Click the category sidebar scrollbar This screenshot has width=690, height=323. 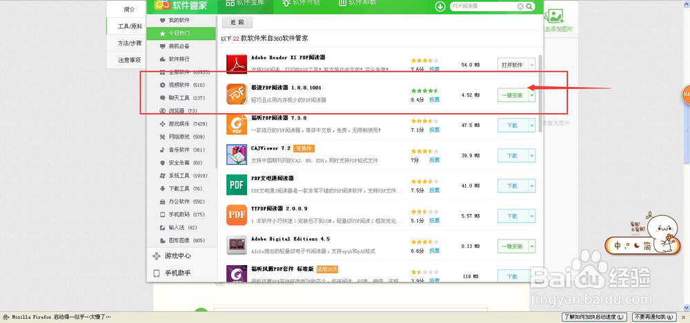tap(217, 93)
